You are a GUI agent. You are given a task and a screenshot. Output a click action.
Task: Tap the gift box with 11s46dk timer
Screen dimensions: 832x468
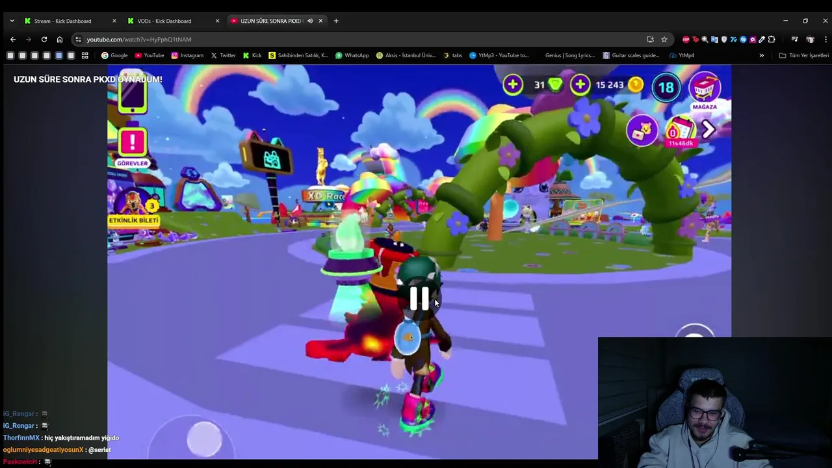tap(680, 131)
